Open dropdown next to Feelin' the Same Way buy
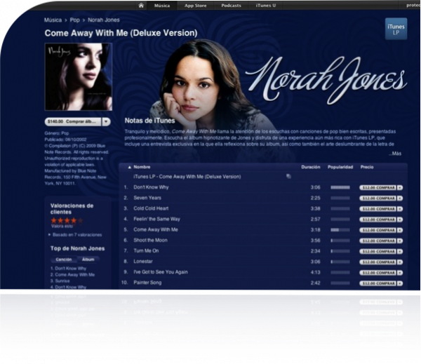Image resolution: width=421 pixels, height=364 pixels. pos(400,220)
